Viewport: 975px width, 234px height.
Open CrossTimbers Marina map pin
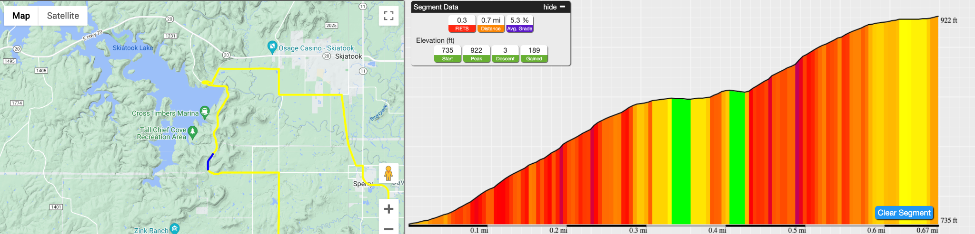click(x=205, y=112)
